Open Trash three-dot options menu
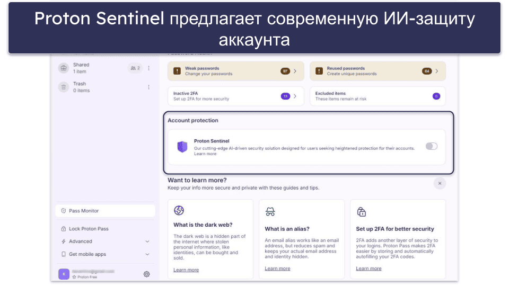 coord(148,87)
